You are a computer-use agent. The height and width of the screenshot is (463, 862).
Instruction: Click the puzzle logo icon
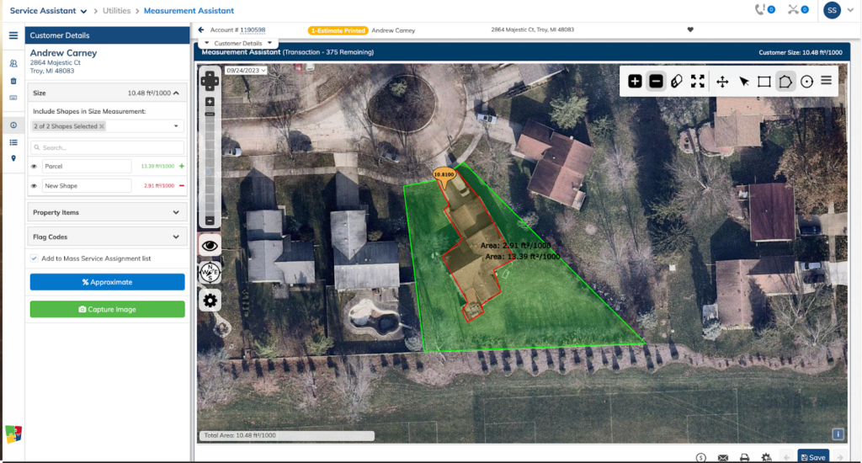pos(13,434)
